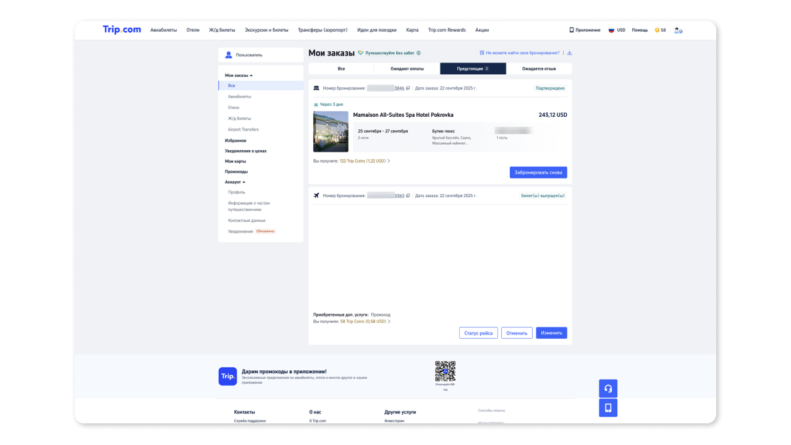The width and height of the screenshot is (791, 445).
Task: Open Контактные данные under Аккаунт
Action: click(247, 220)
